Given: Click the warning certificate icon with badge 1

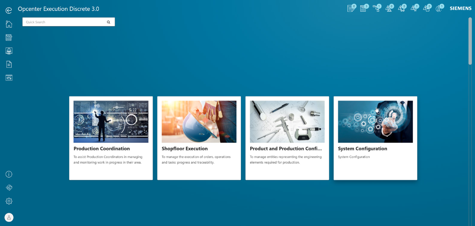Looking at the screenshot, I should [414, 8].
